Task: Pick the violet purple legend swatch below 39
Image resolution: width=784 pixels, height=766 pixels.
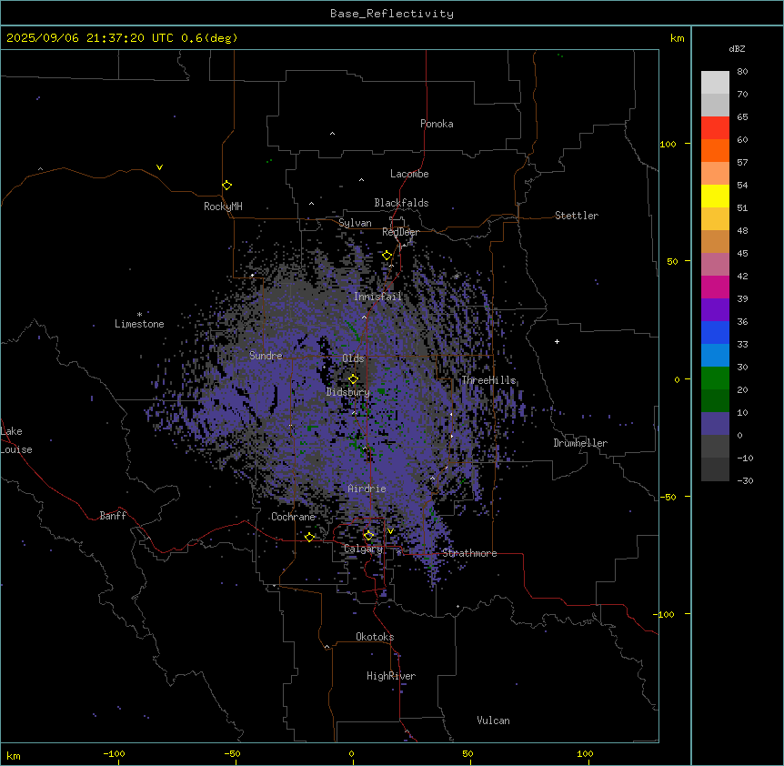Action: pyautogui.click(x=715, y=310)
